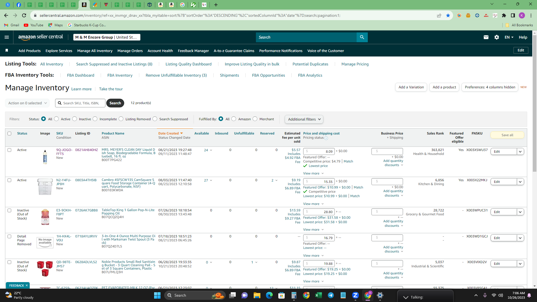Select the Active status radio filter

[56, 119]
